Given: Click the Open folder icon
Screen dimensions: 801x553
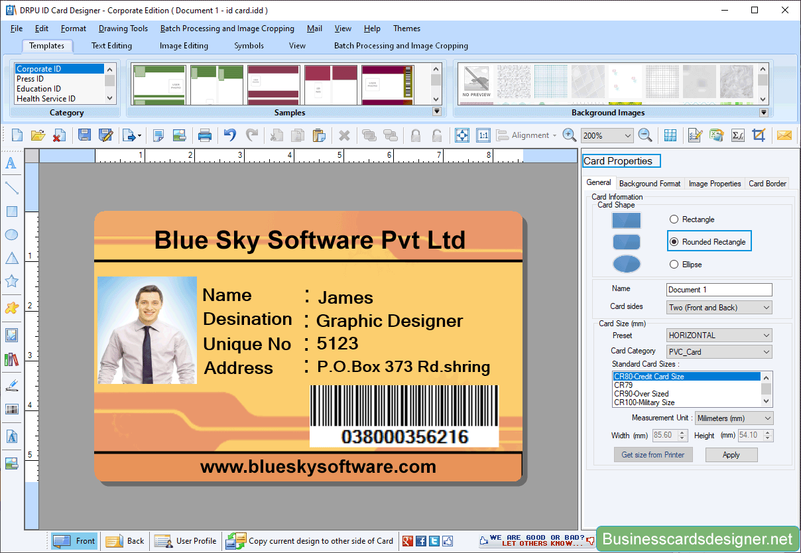Looking at the screenshot, I should tap(38, 135).
